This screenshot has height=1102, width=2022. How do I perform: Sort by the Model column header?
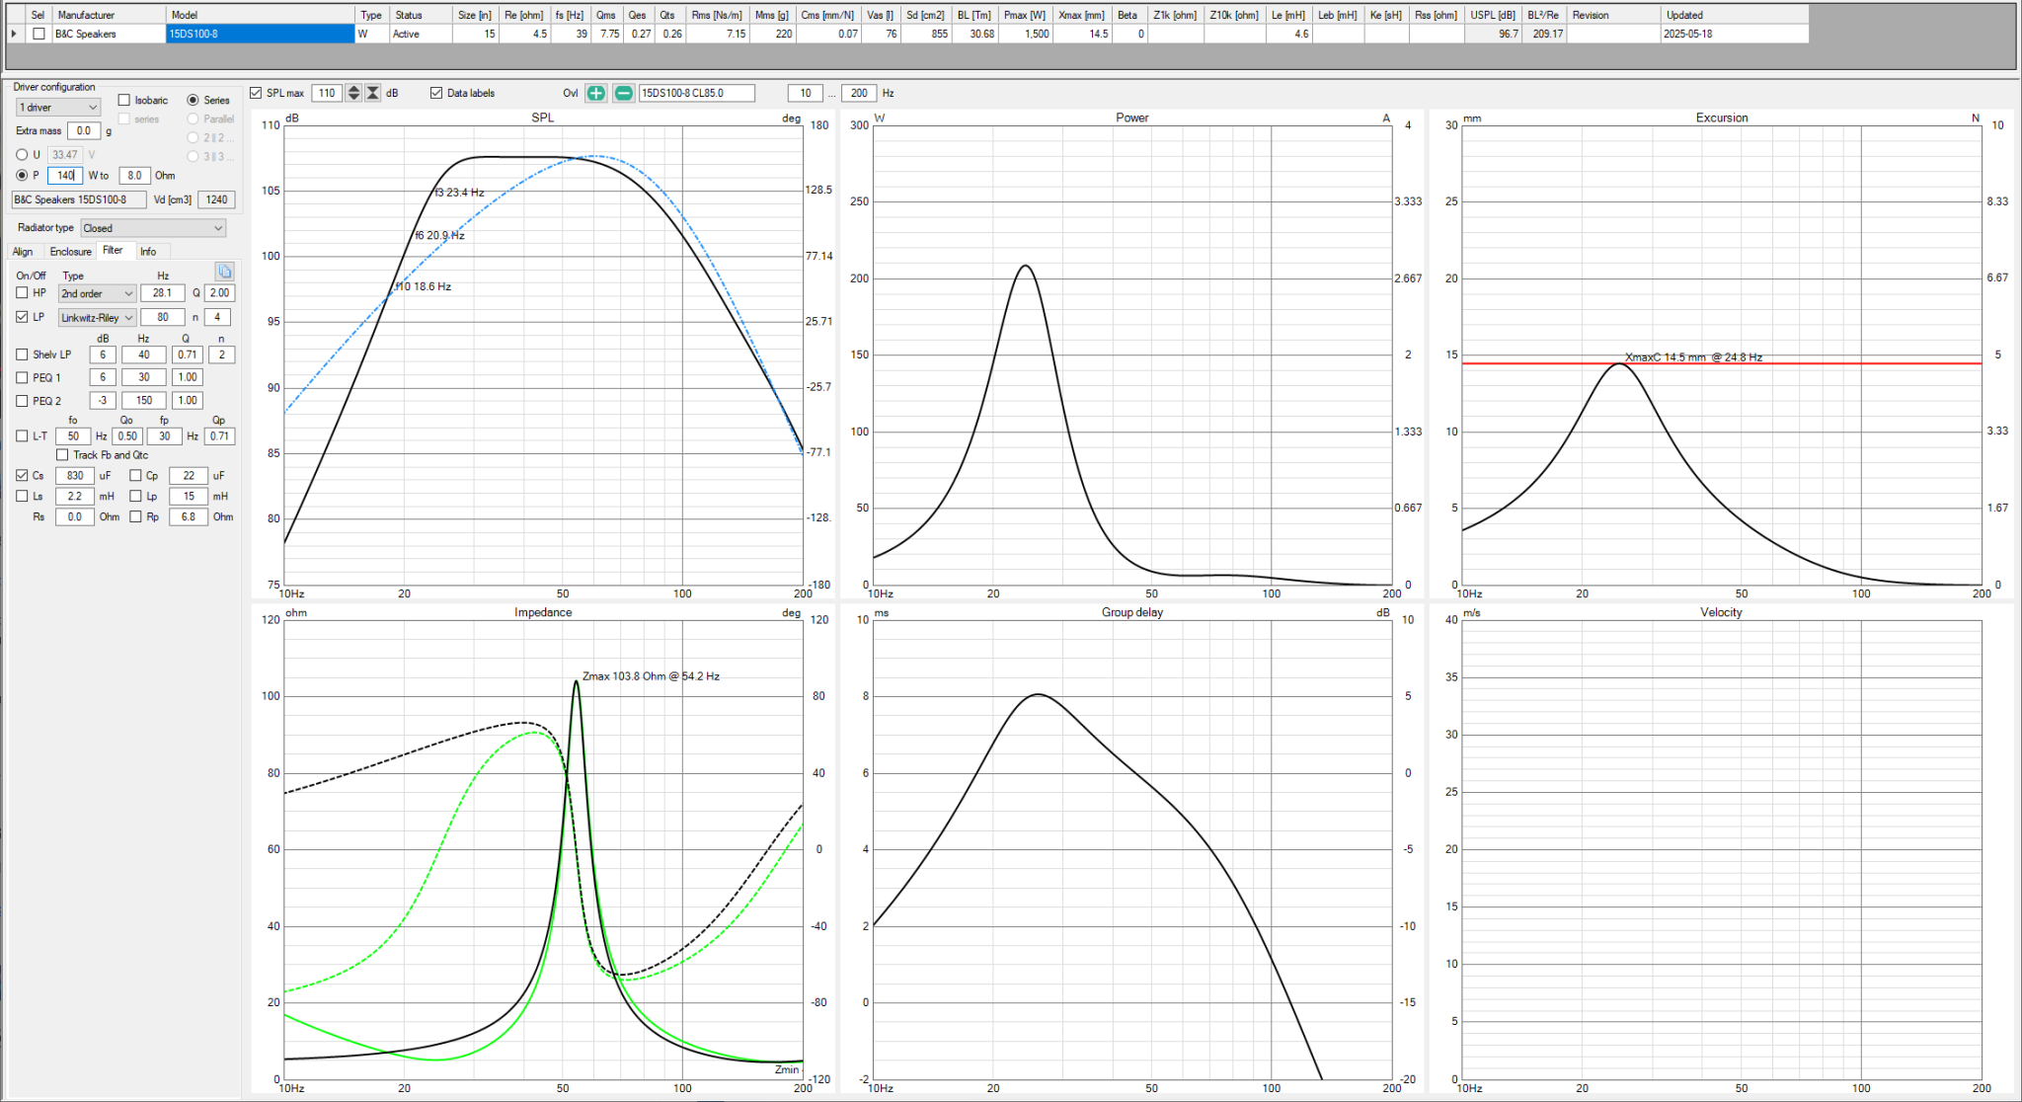(x=260, y=15)
